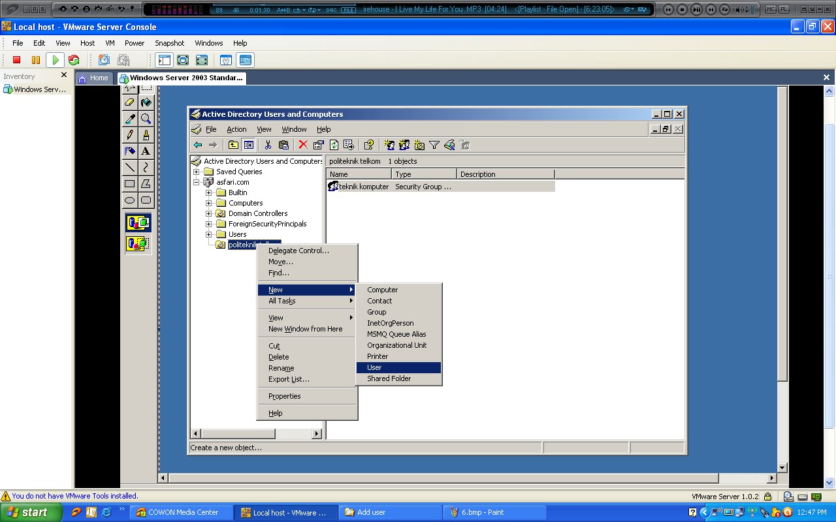Select the Fill With Color bucket tool
Screen dimensions: 836x522
[x=146, y=102]
